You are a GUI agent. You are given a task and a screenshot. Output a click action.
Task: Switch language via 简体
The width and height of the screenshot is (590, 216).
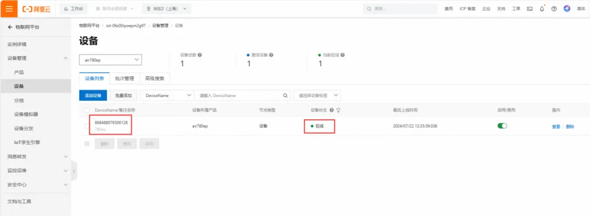point(581,9)
